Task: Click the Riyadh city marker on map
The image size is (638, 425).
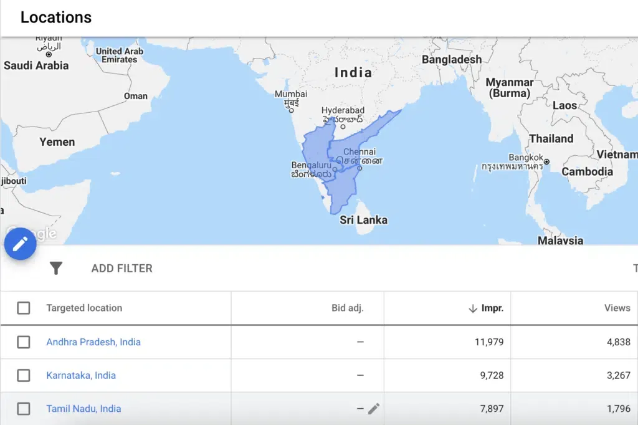Action: pyautogui.click(x=49, y=54)
